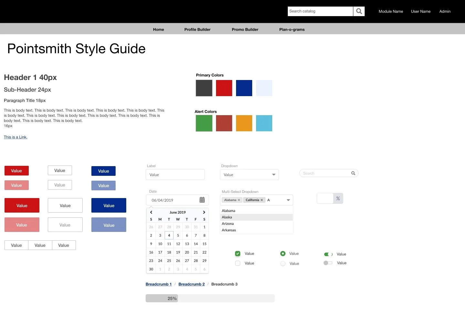
Task: Turn on the gray toggle switch
Action: [x=328, y=263]
